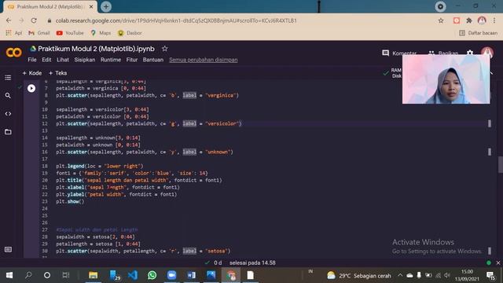This screenshot has width=503, height=283.
Task: Open the browser extensions puzzle icon
Action: pyautogui.click(x=469, y=20)
